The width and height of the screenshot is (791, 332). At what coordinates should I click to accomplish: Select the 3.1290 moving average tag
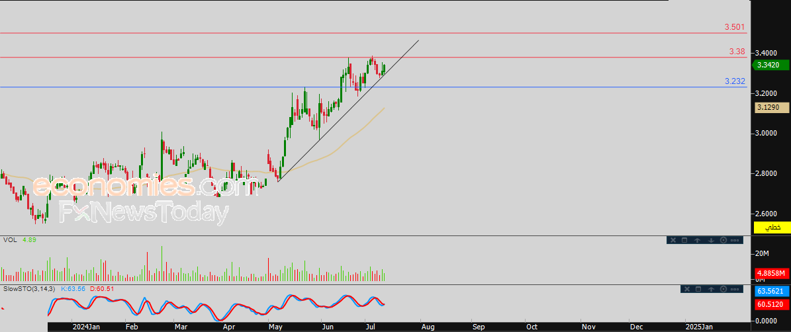pos(771,107)
